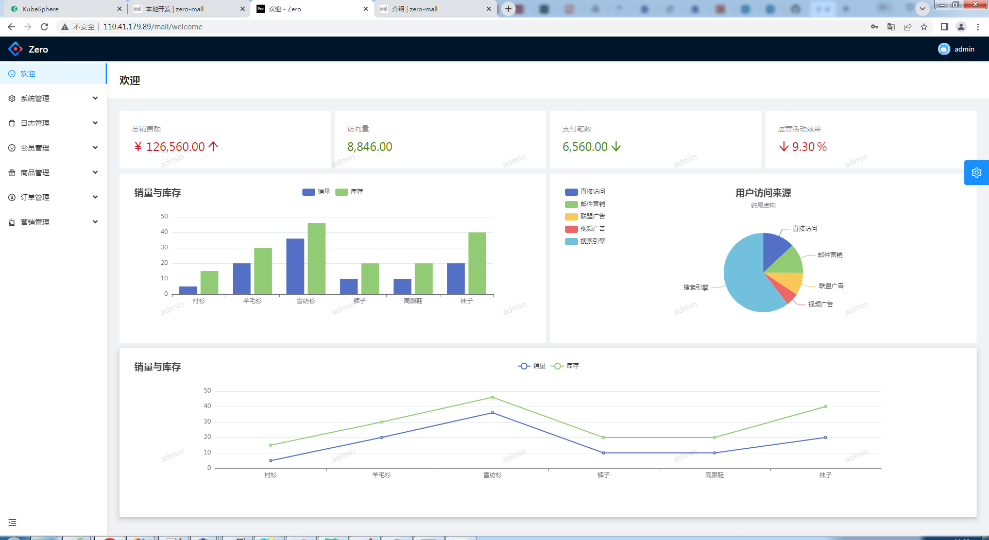Toggle 库存 series in line chart legend
Viewport: 989px width, 540px height.
(565, 366)
